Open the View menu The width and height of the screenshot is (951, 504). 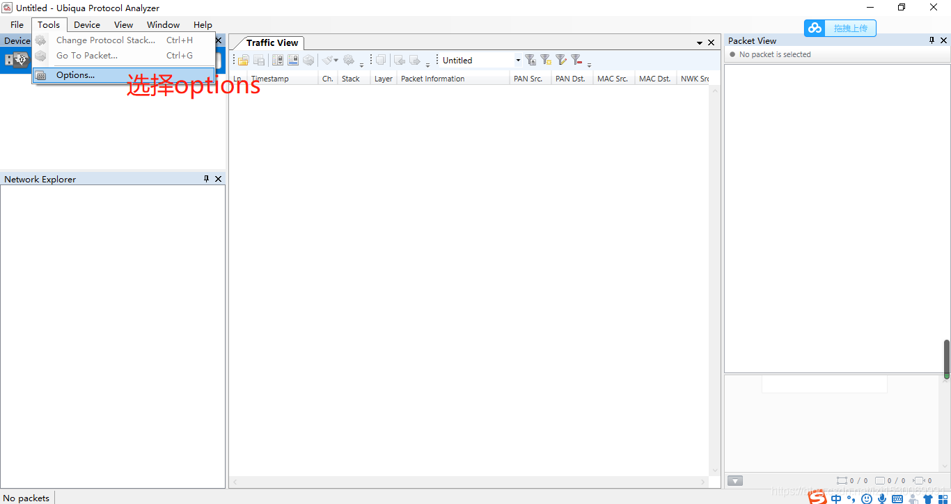pos(123,24)
